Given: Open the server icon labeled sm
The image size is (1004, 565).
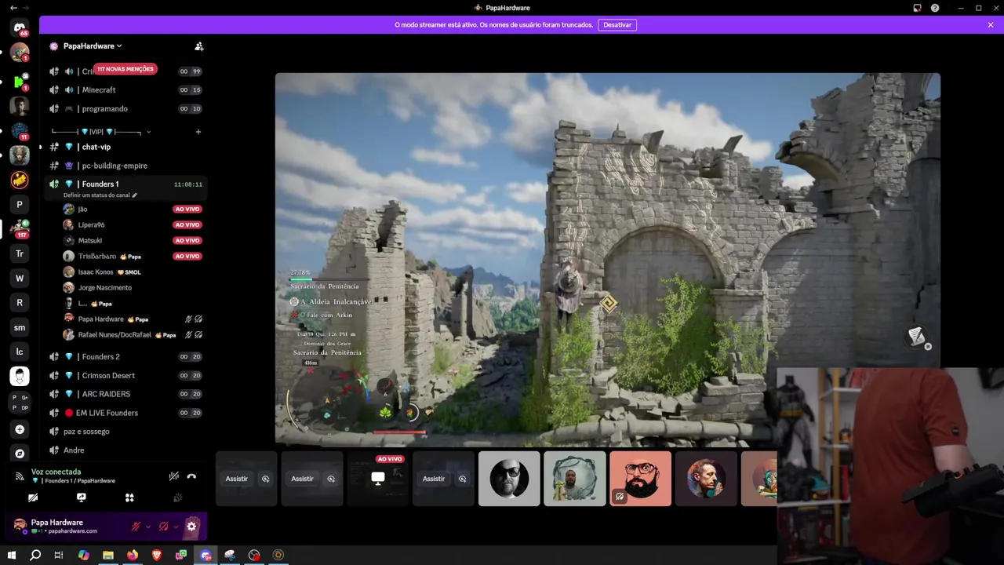Looking at the screenshot, I should [x=20, y=327].
